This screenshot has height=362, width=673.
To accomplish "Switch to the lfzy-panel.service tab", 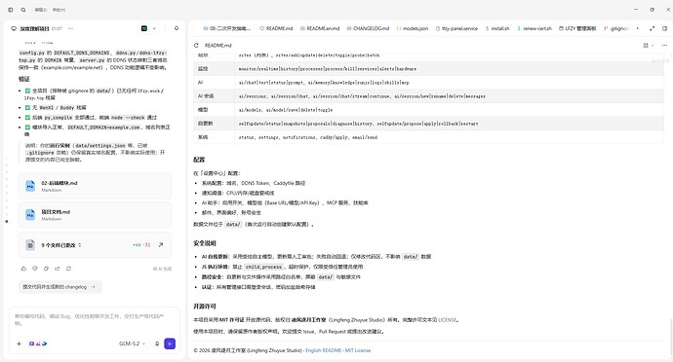I will (x=456, y=28).
